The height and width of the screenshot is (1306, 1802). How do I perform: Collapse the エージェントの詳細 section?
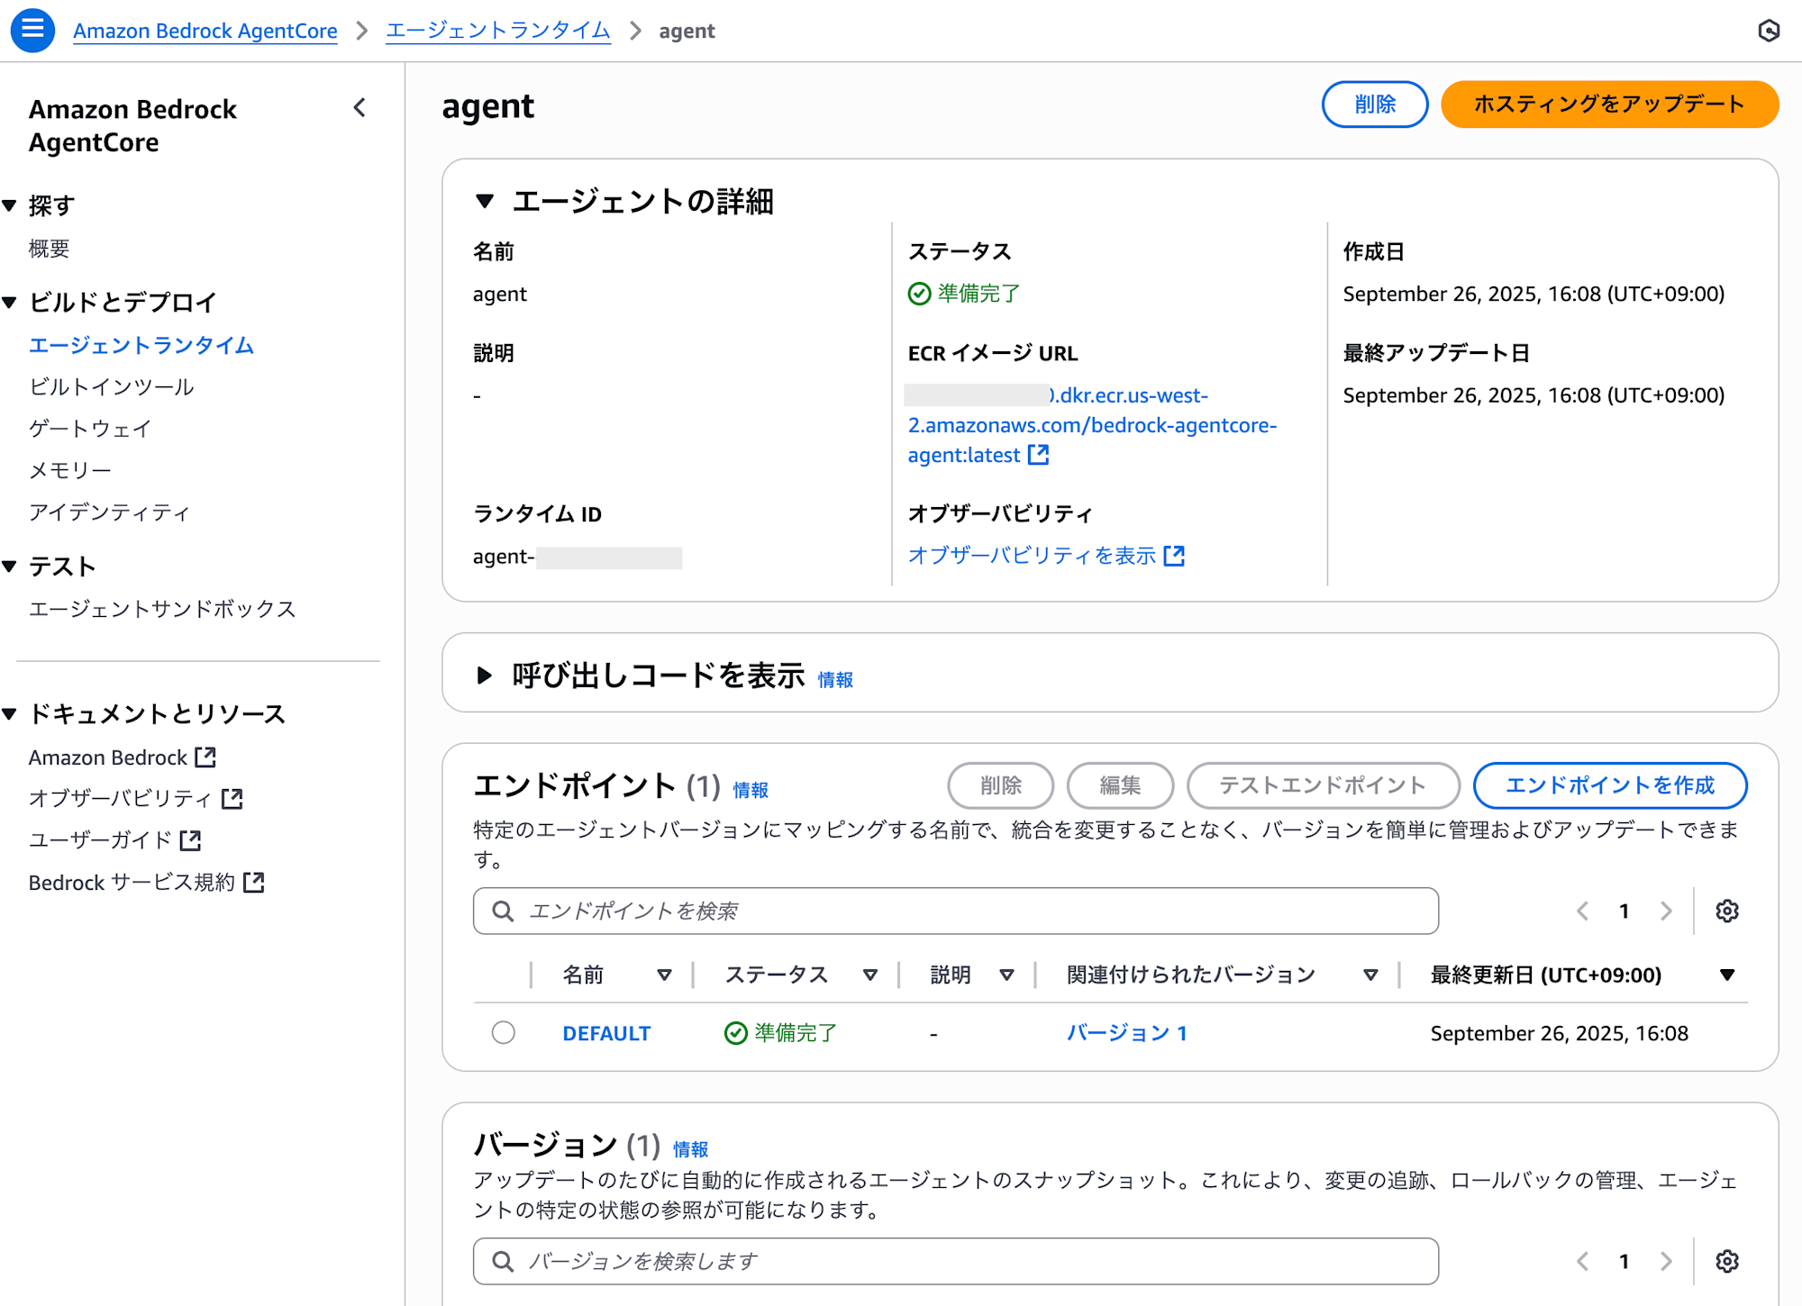coord(485,201)
